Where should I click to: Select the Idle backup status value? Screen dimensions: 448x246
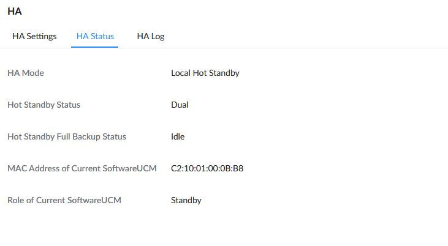[178, 136]
